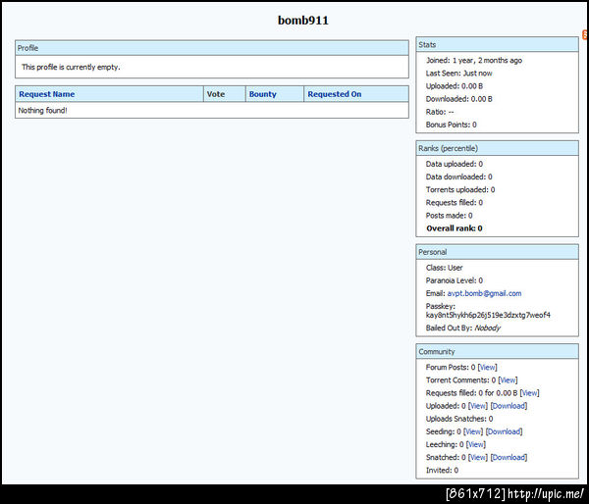Viewport: 589px width, 504px height.
Task: View the Uploaded torrents list
Action: click(x=478, y=406)
